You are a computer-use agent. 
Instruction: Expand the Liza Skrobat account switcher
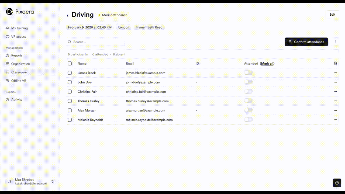tap(52, 181)
